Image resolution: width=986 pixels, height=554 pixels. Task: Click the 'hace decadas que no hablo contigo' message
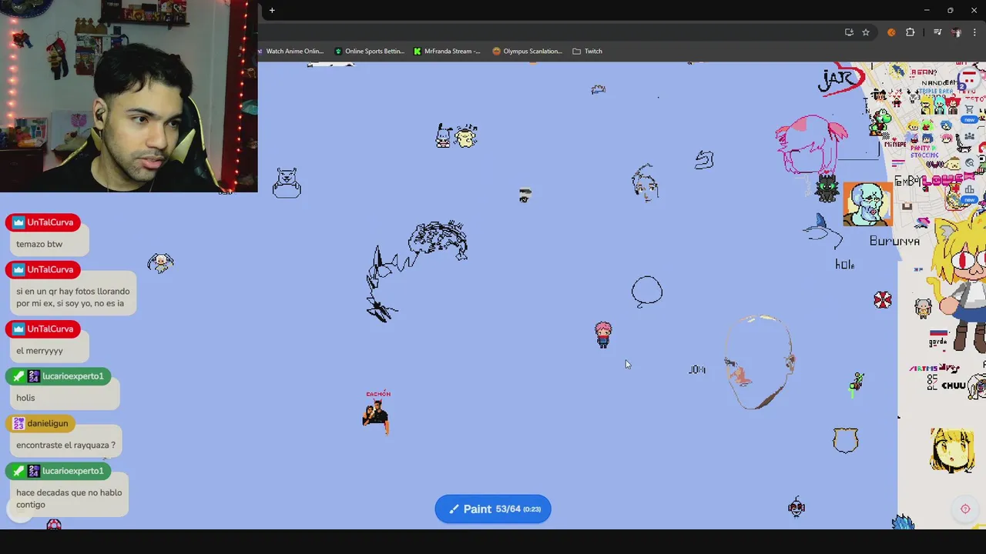pos(69,499)
